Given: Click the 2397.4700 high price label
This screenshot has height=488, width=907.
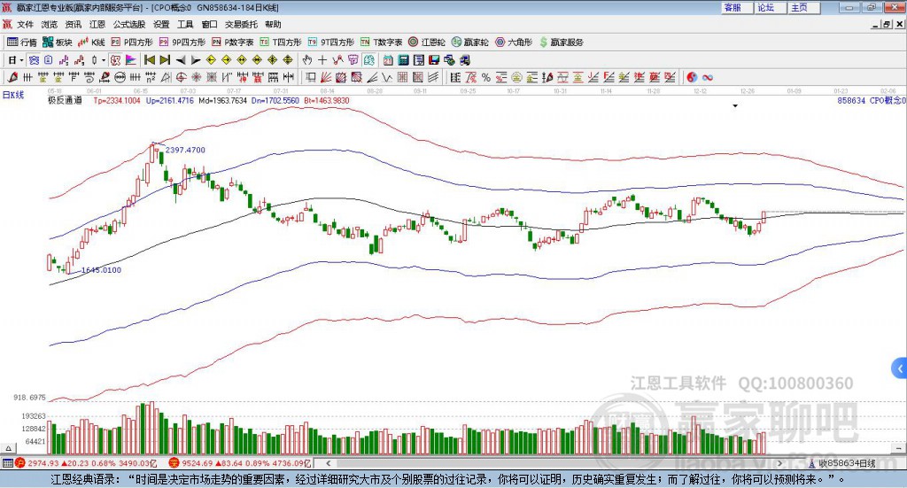Looking at the screenshot, I should (x=185, y=150).
